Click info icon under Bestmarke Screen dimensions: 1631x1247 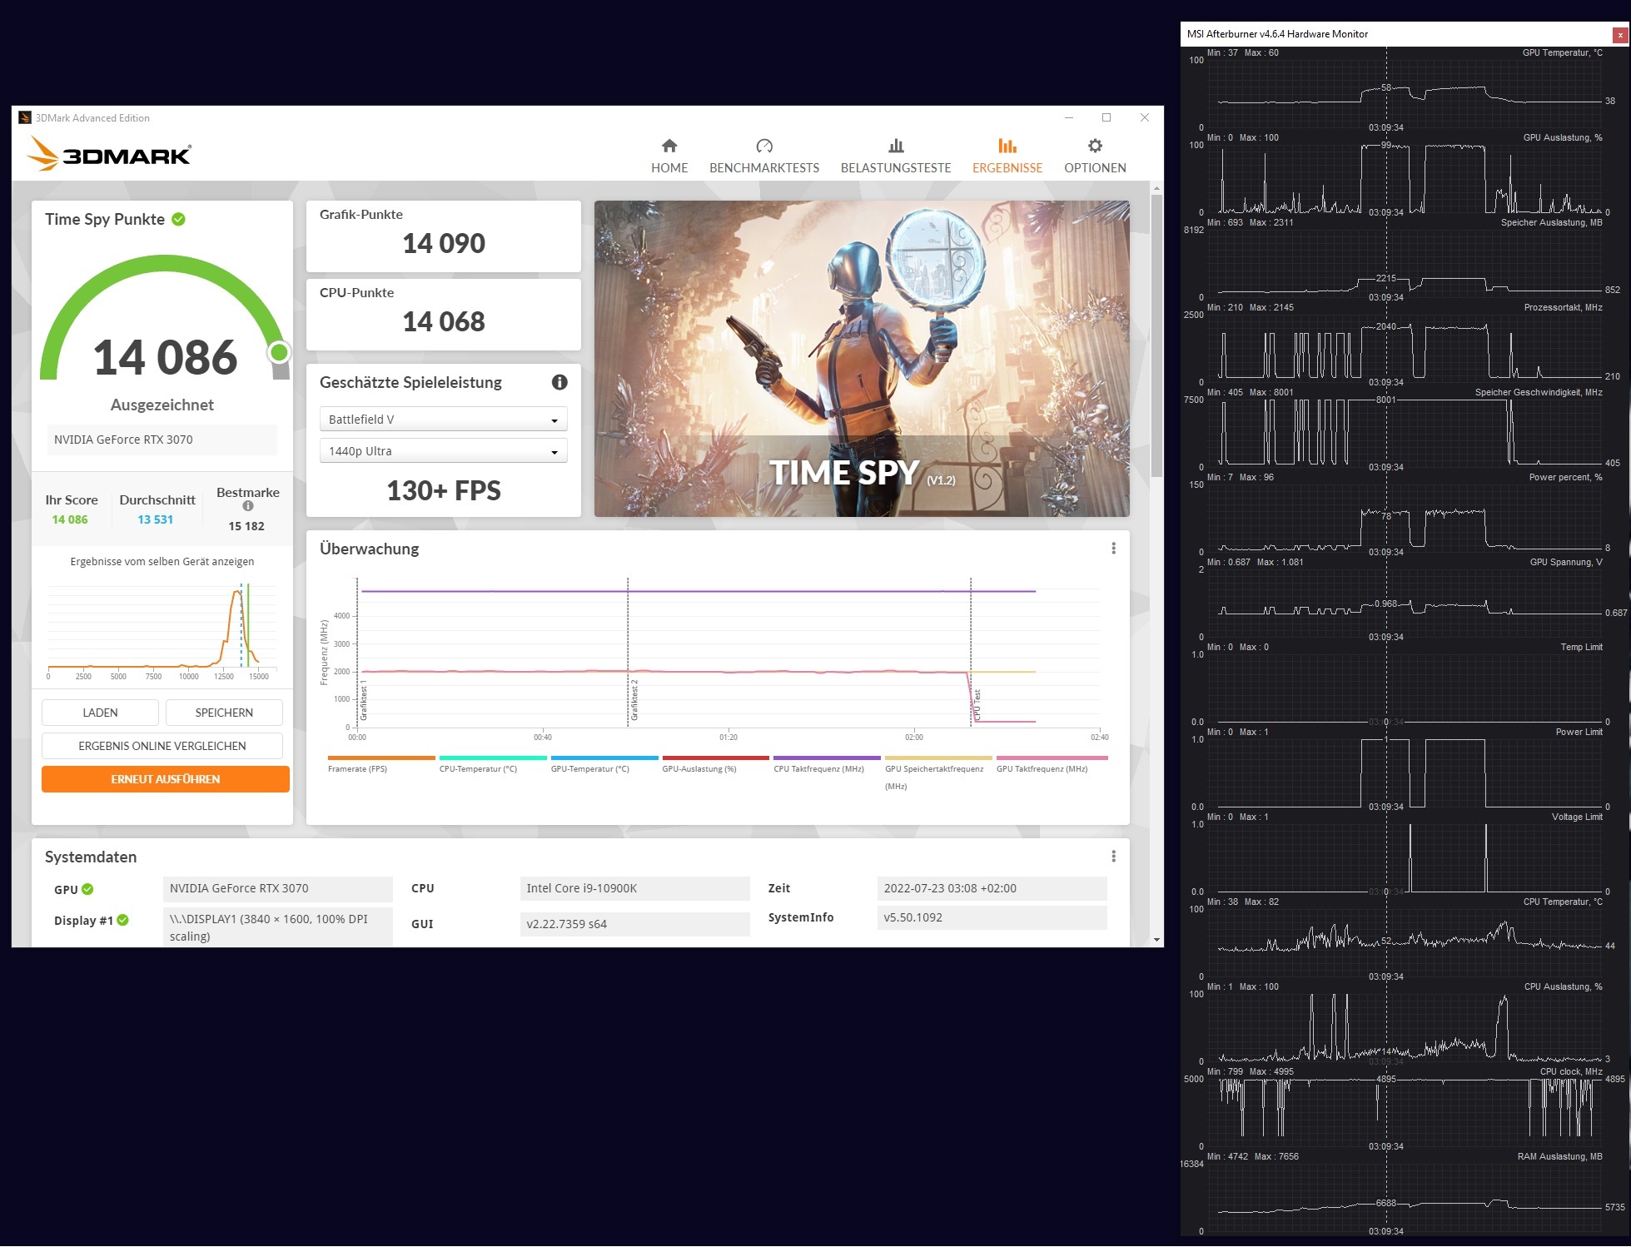click(x=247, y=506)
